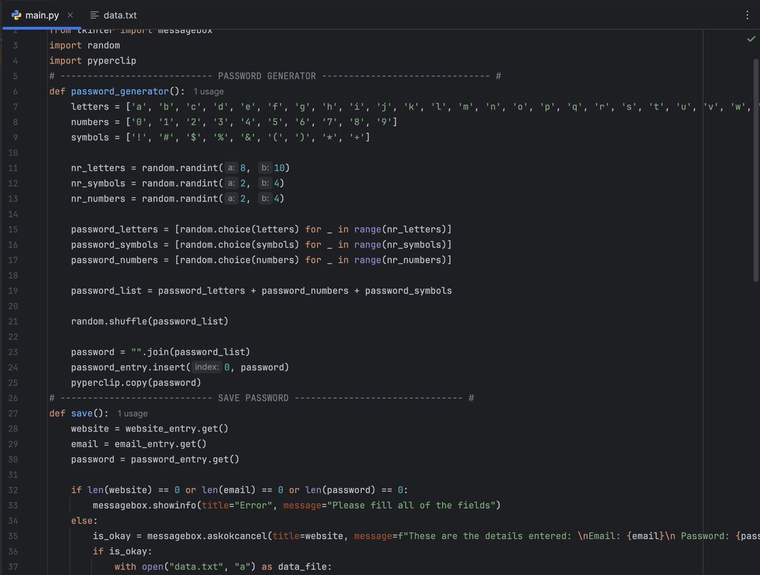Image resolution: width=760 pixels, height=575 pixels.
Task: Click the 'index:' parameter hint on line 24
Action: tap(206, 368)
